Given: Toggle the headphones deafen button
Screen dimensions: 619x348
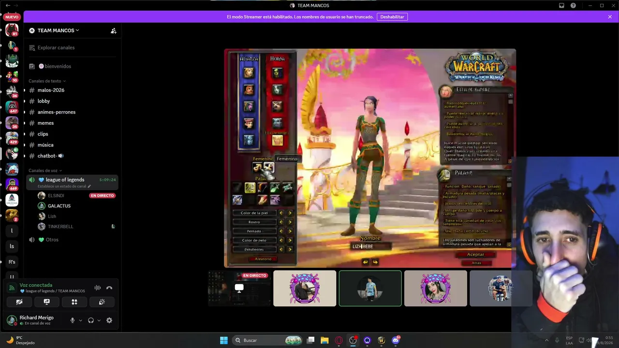Looking at the screenshot, I should 91,320.
